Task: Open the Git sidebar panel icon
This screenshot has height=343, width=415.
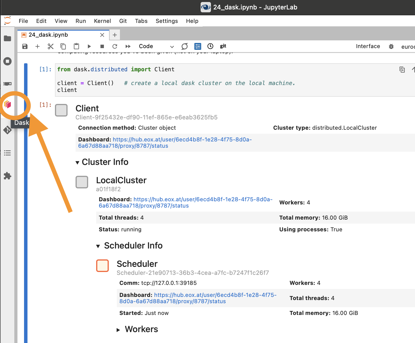Action: pyautogui.click(x=7, y=130)
